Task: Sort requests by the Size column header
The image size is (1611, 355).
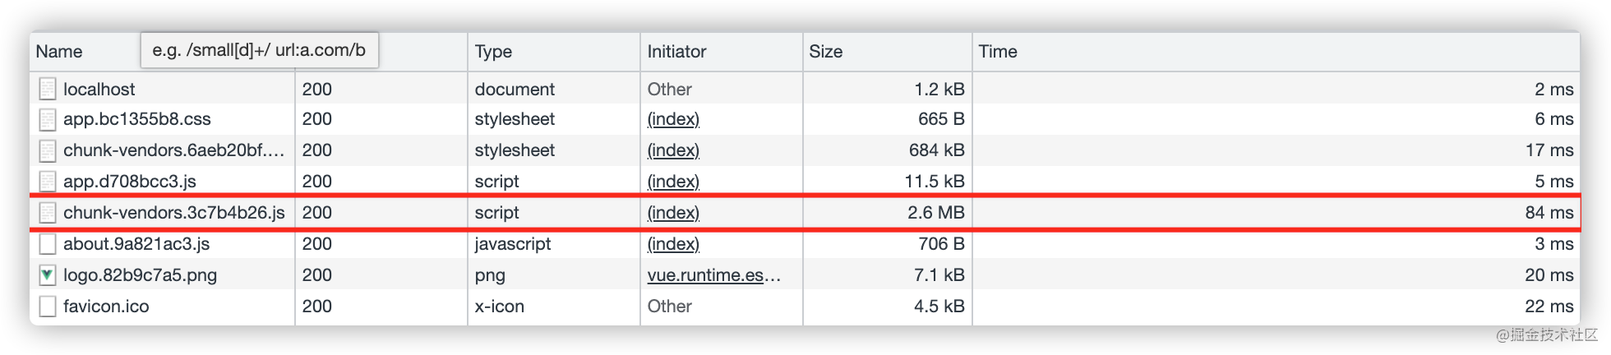Action: click(x=825, y=52)
